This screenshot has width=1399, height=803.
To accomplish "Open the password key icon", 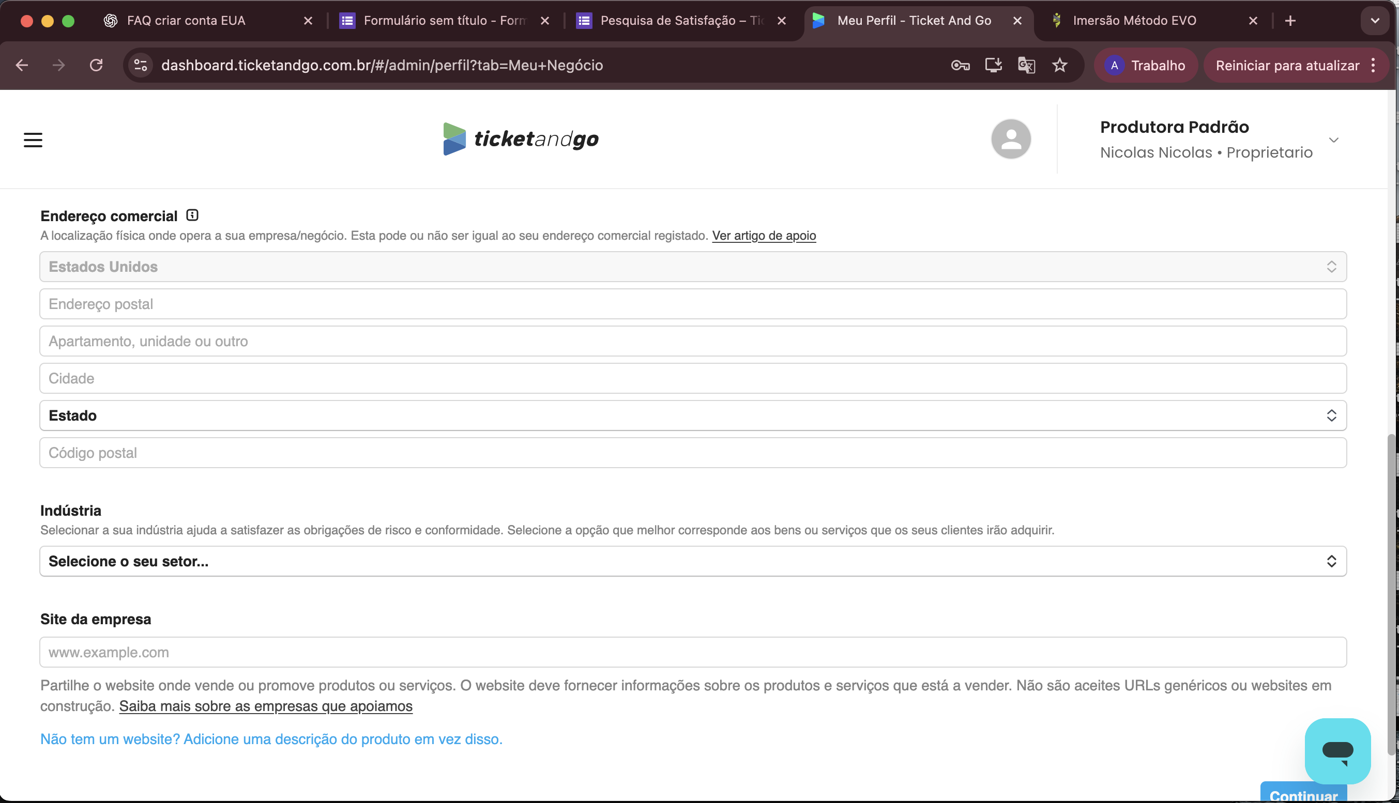I will (x=960, y=66).
